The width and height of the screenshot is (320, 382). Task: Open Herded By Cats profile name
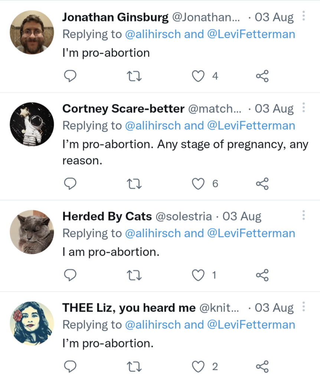107,217
